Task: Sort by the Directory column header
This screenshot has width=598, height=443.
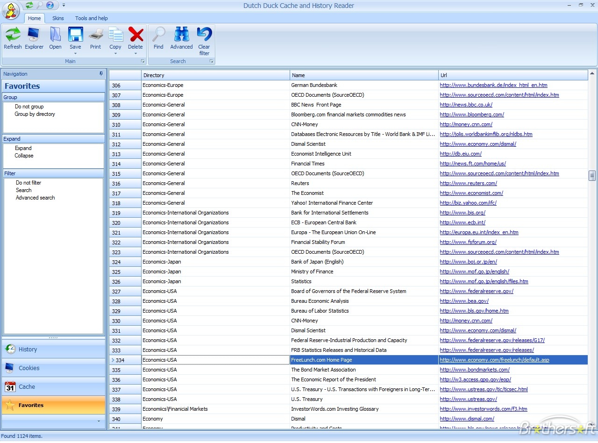Action: click(215, 75)
